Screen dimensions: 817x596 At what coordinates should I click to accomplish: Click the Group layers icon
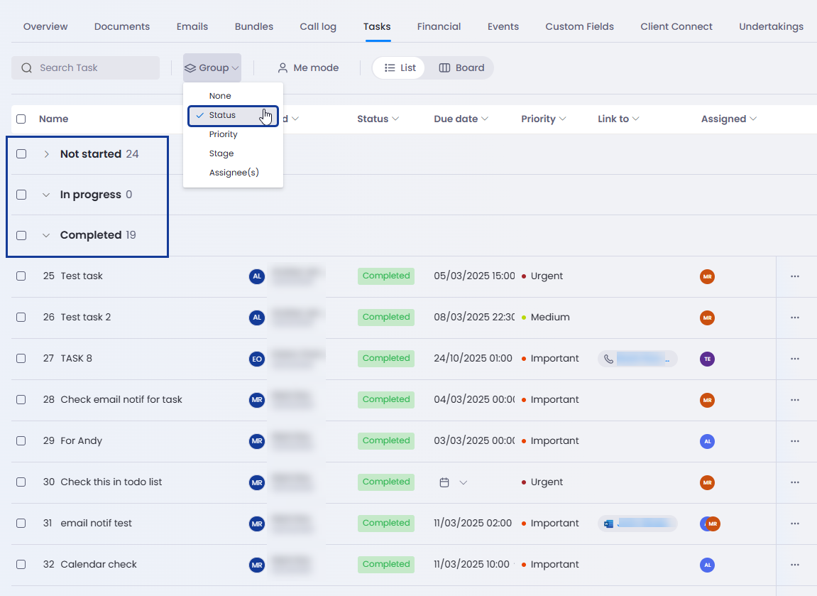(x=190, y=67)
